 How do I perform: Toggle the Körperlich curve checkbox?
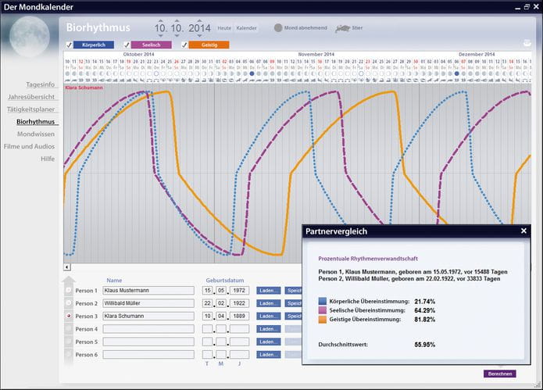70,45
